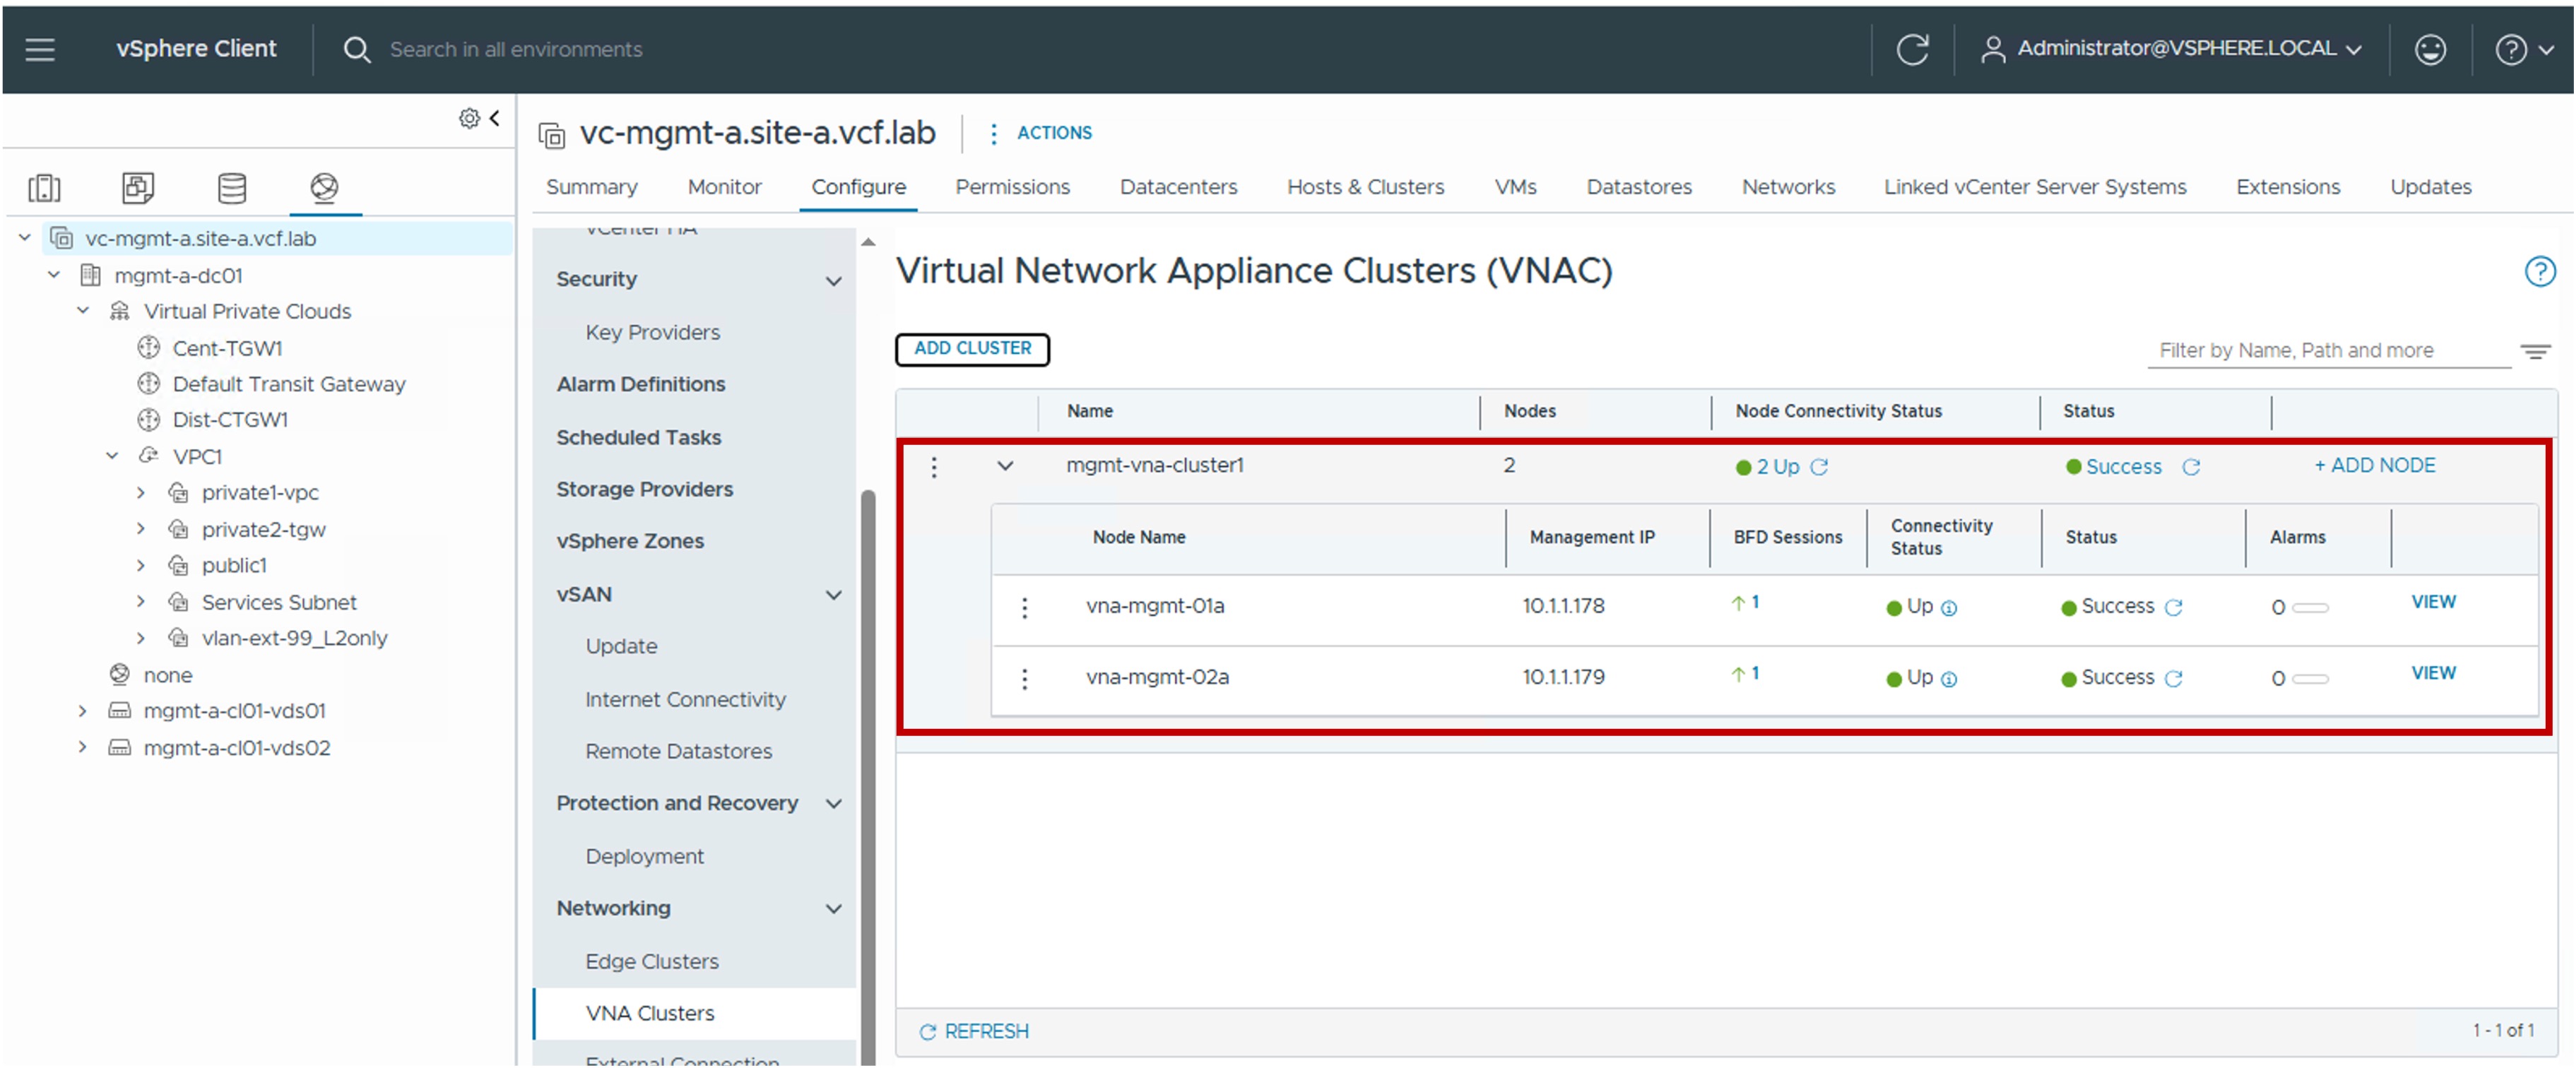Image resolution: width=2574 pixels, height=1068 pixels.
Task: Select mgmt-a-cl01-vds02 switch in tree
Action: click(236, 747)
